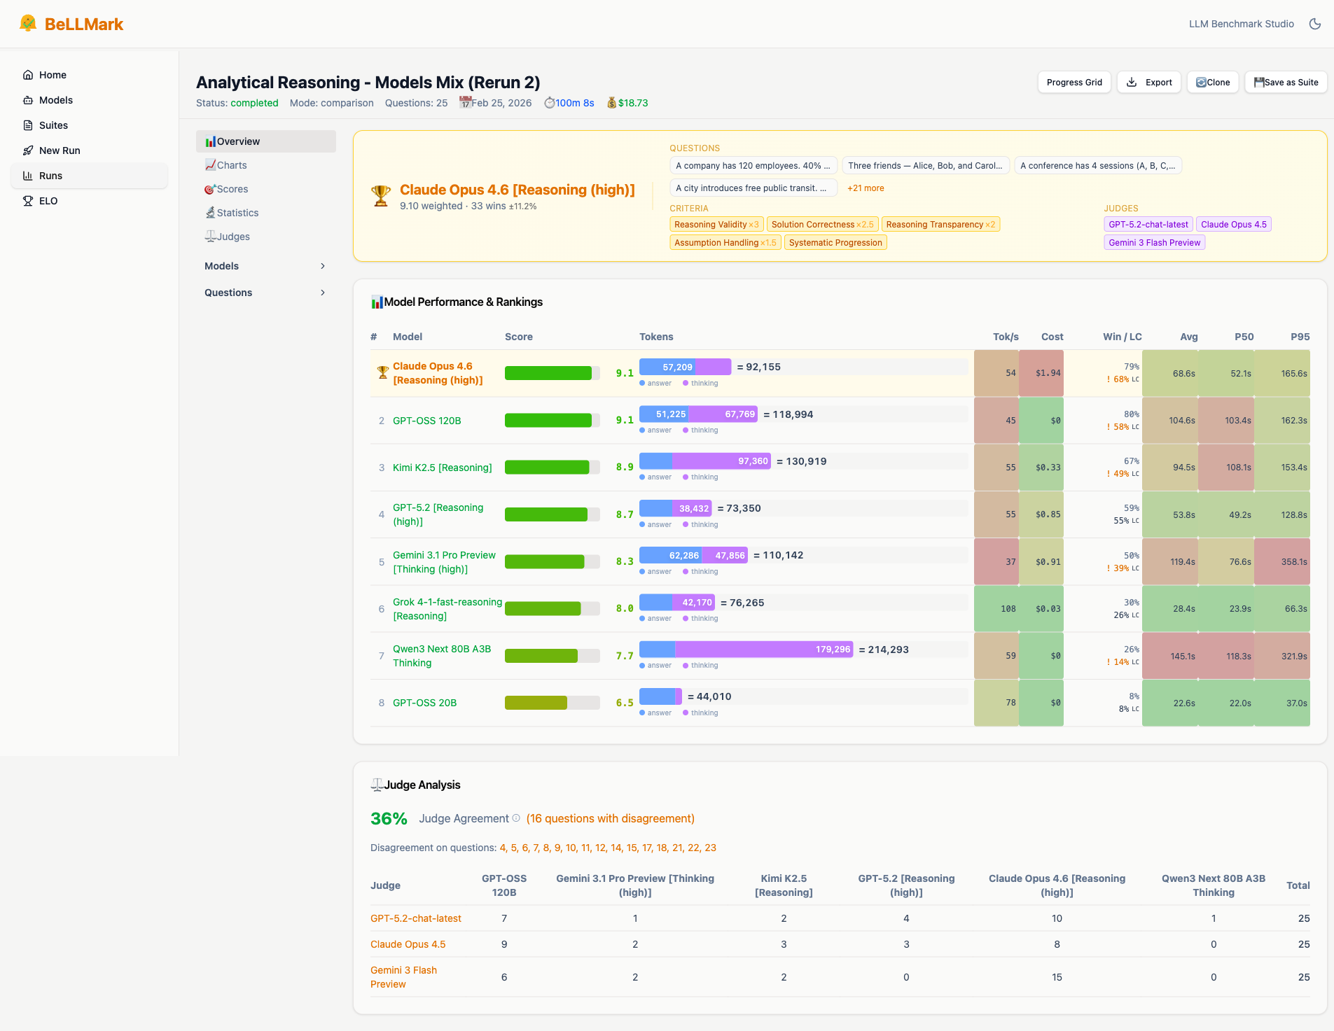Switch to the New Run page

(x=60, y=150)
